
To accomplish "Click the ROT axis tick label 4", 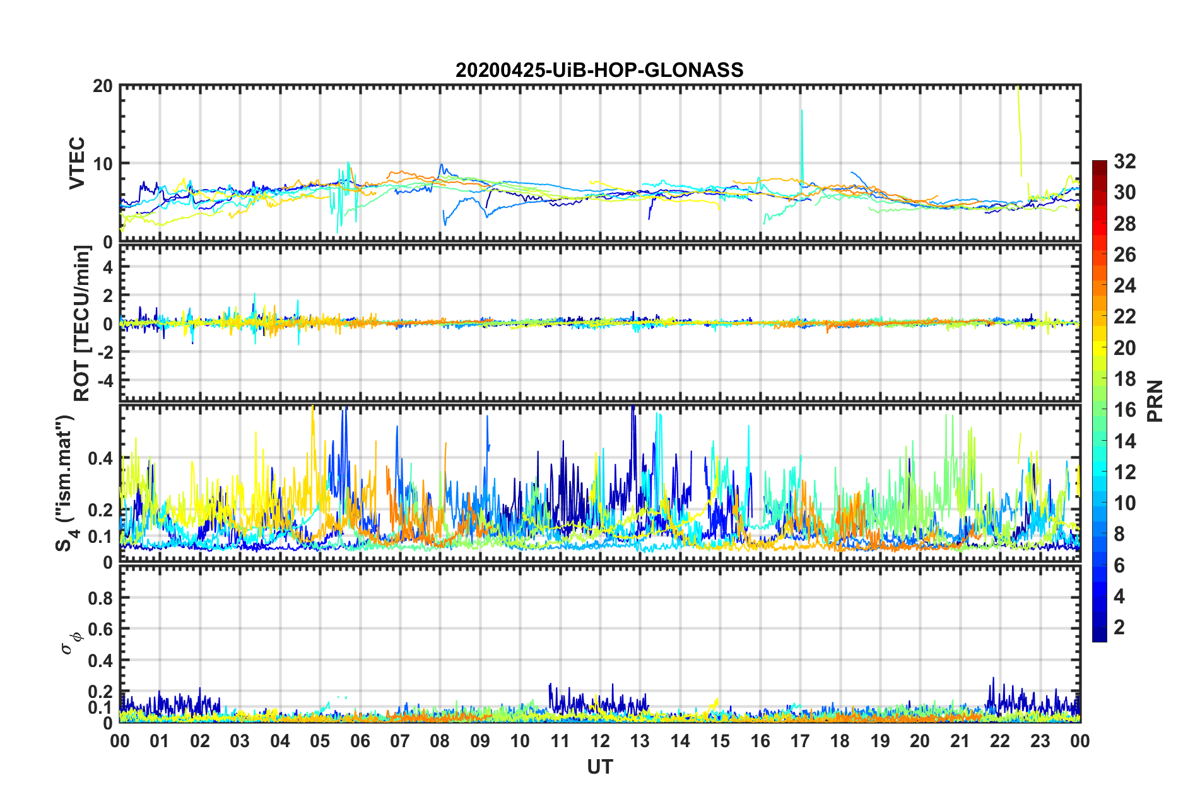I will (x=109, y=267).
